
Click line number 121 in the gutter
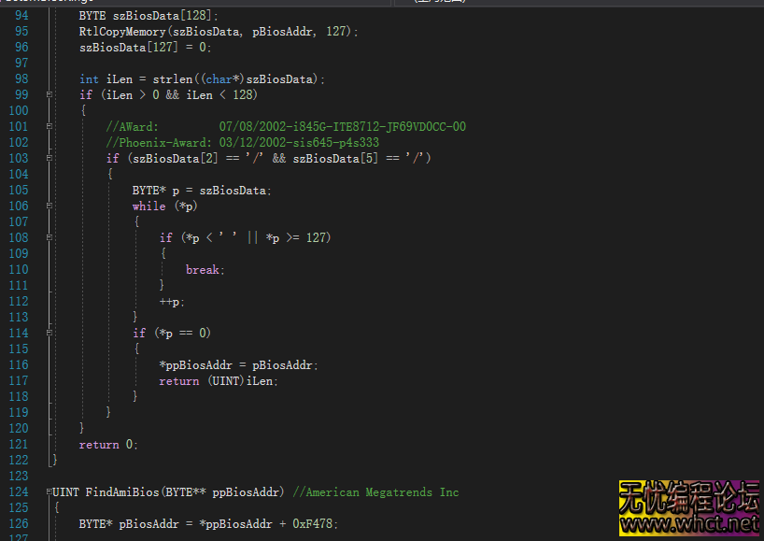pyautogui.click(x=19, y=444)
